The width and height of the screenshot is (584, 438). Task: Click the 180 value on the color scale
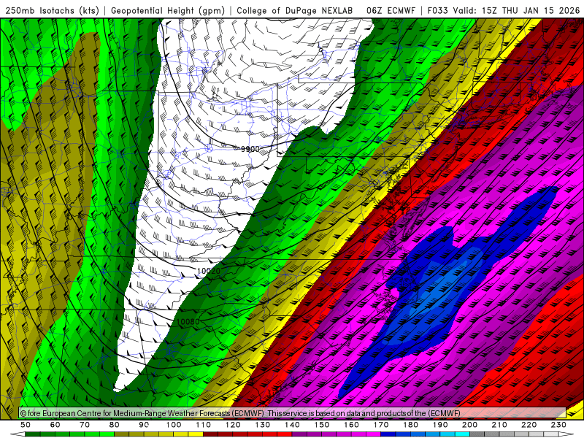pyautogui.click(x=410, y=425)
